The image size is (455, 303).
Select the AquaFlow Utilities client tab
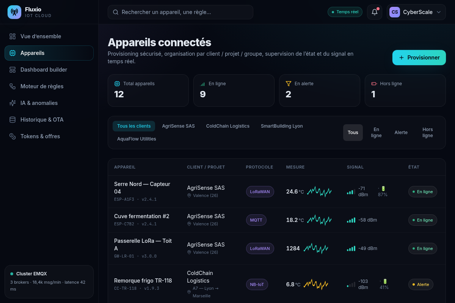tap(136, 139)
